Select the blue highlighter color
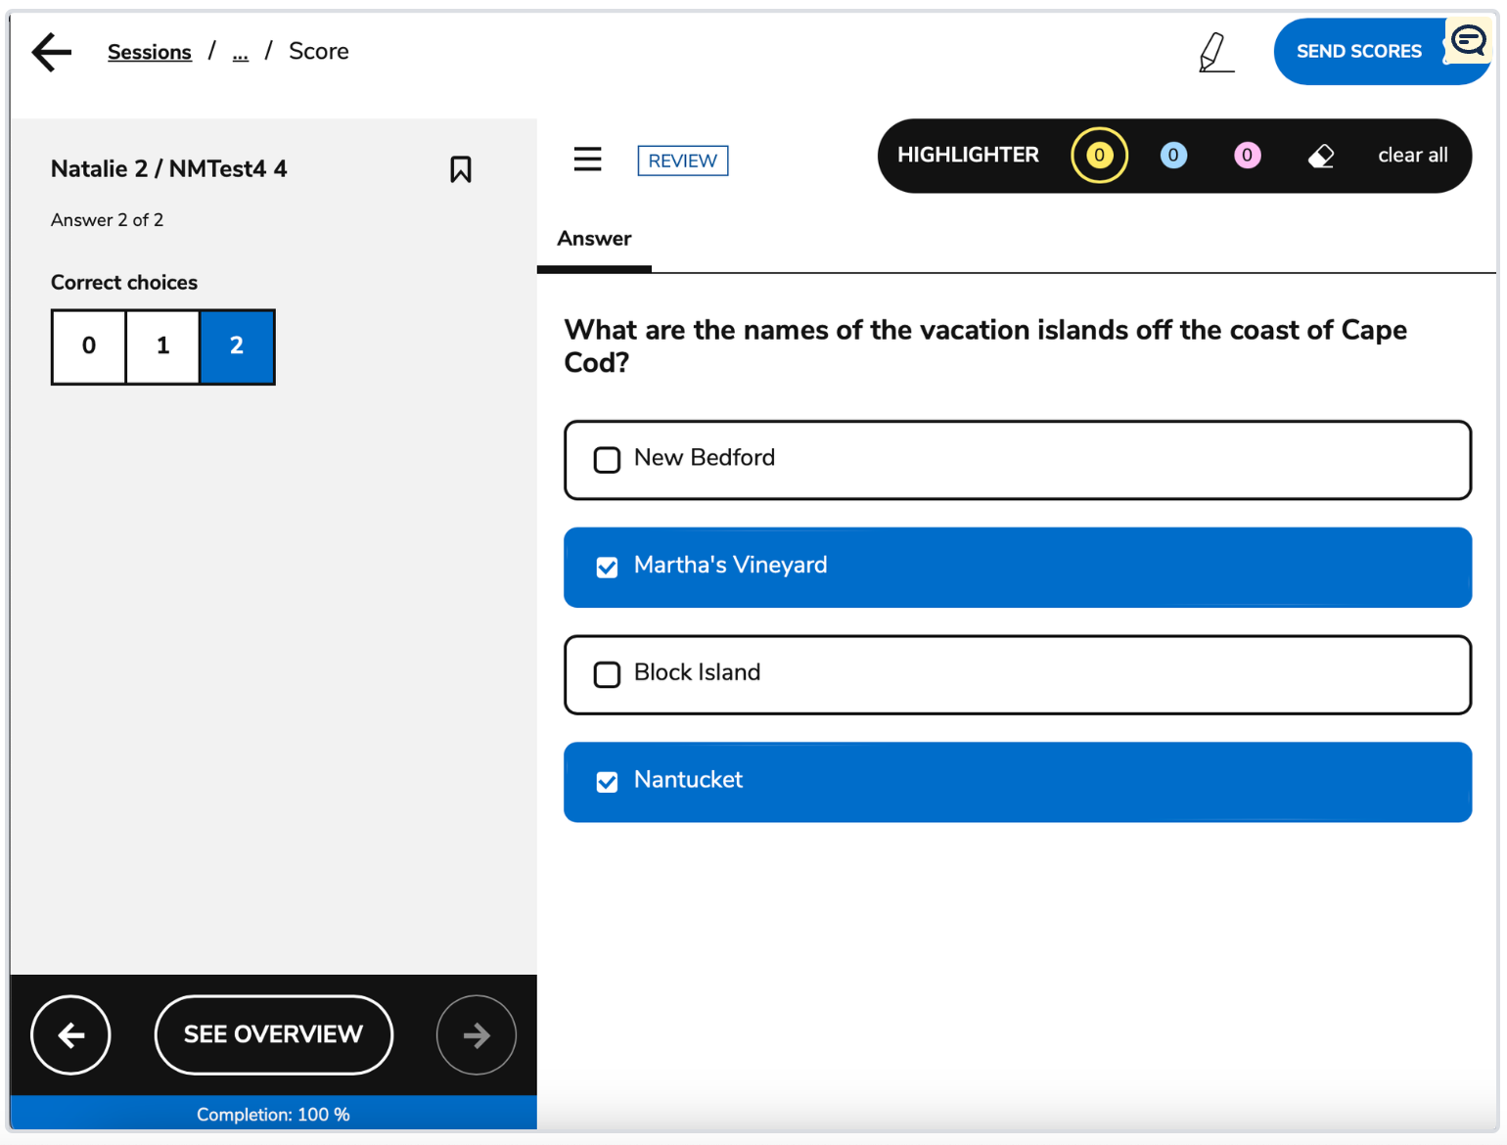This screenshot has width=1507, height=1145. (1173, 156)
